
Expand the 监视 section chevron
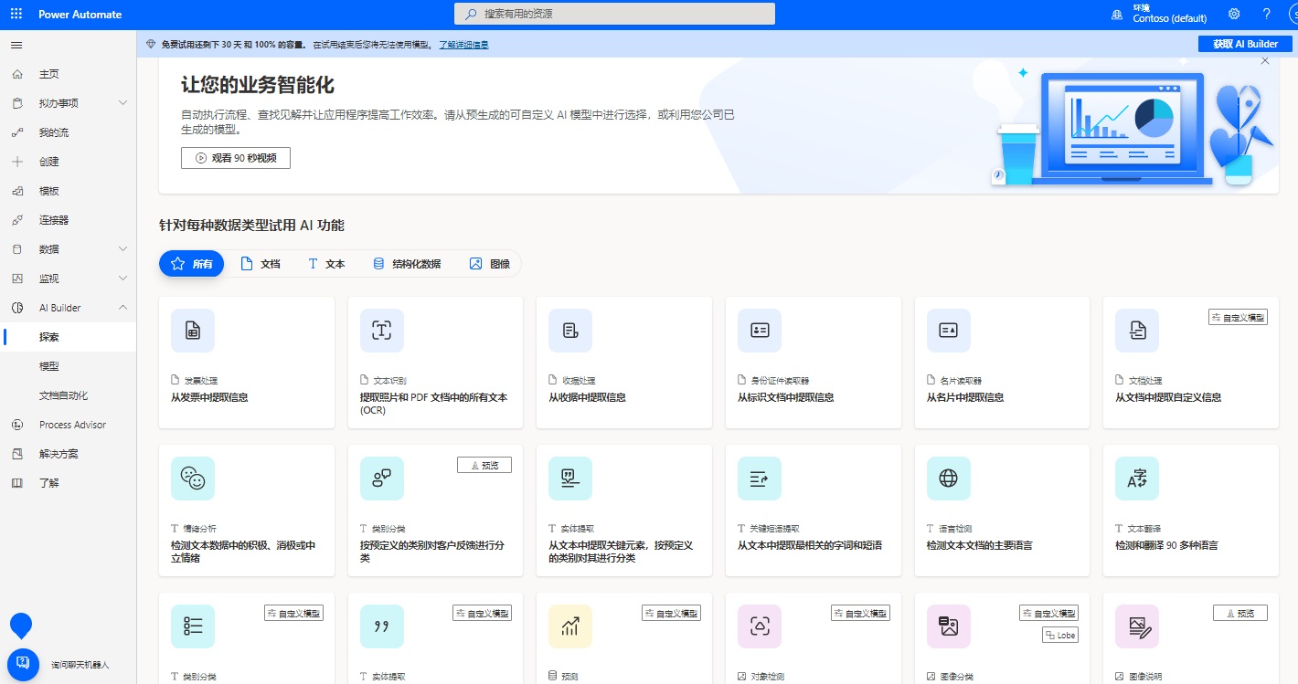123,279
